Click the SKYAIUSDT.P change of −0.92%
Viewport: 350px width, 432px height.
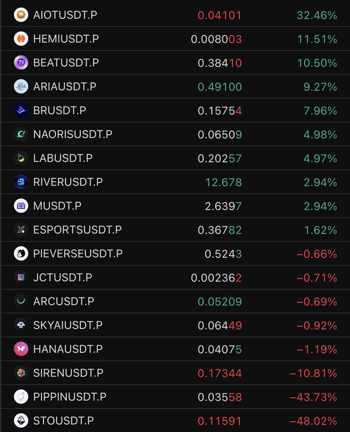317,325
